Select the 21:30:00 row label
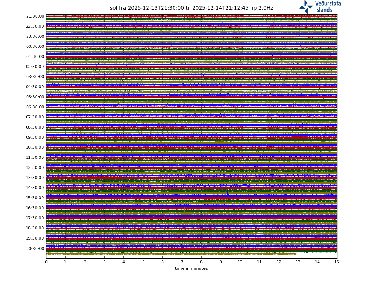The width and height of the screenshot is (383, 287). click(x=35, y=16)
